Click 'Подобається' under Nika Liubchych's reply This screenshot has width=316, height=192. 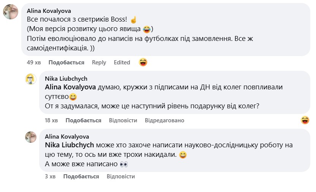(83, 120)
